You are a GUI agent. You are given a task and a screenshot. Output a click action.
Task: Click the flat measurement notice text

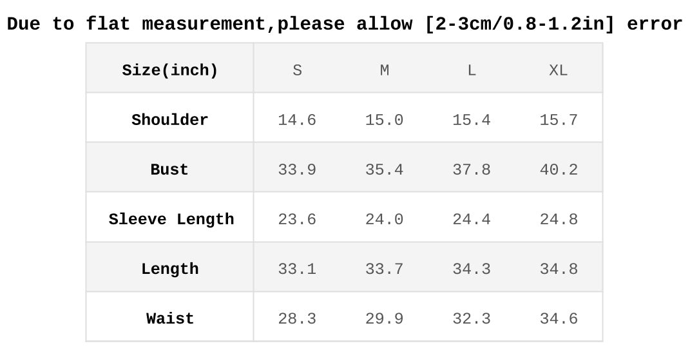[345, 24]
